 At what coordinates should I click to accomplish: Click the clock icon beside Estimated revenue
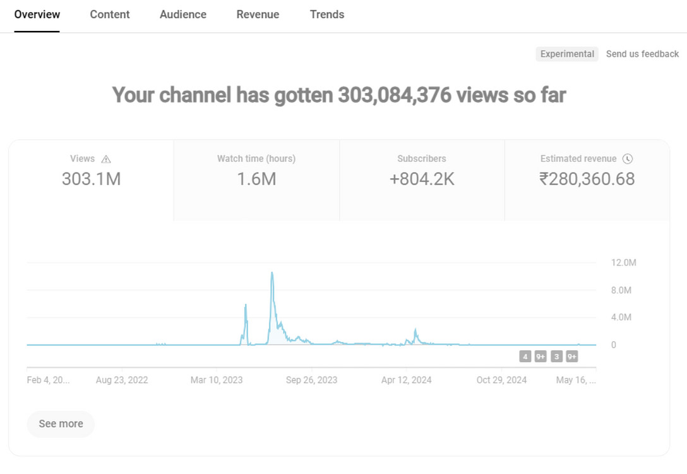coord(628,159)
